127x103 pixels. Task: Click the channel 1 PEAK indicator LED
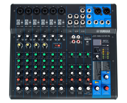click(17, 84)
